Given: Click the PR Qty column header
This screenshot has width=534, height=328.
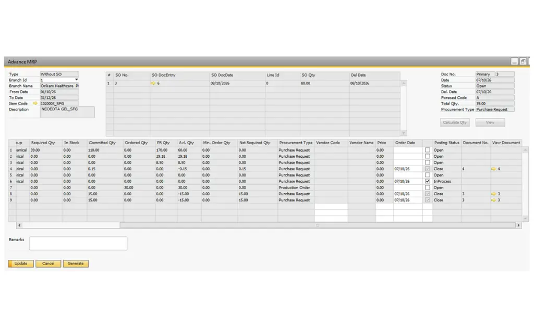Looking at the screenshot, I should pyautogui.click(x=166, y=143).
